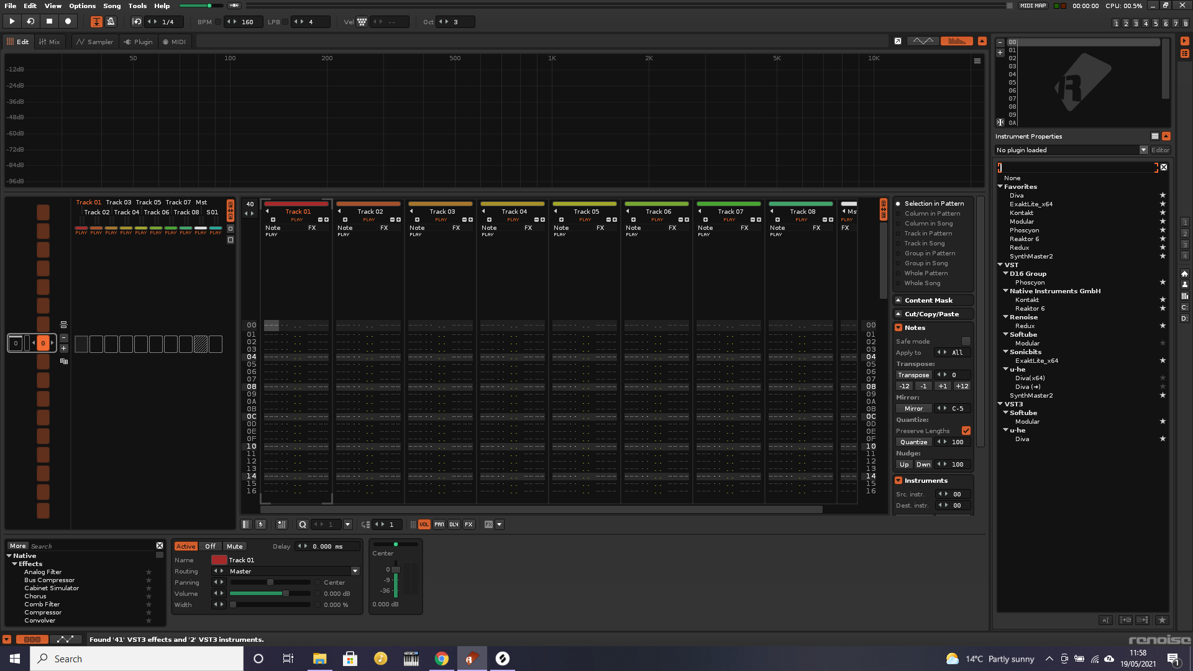The width and height of the screenshot is (1193, 671).
Task: Start song playback with the Play button
Action: pos(12,21)
